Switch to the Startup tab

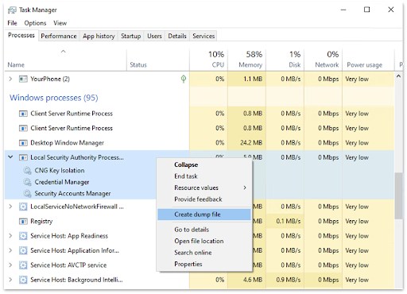(x=130, y=36)
